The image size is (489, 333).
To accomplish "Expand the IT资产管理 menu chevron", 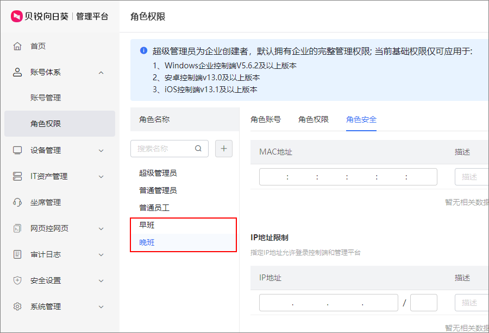I will [101, 176].
